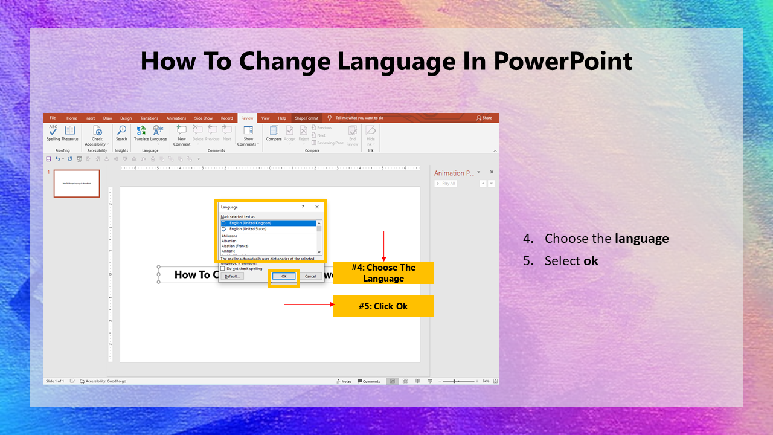Image resolution: width=773 pixels, height=435 pixels.
Task: Click the Show Comments icon
Action: tap(248, 130)
